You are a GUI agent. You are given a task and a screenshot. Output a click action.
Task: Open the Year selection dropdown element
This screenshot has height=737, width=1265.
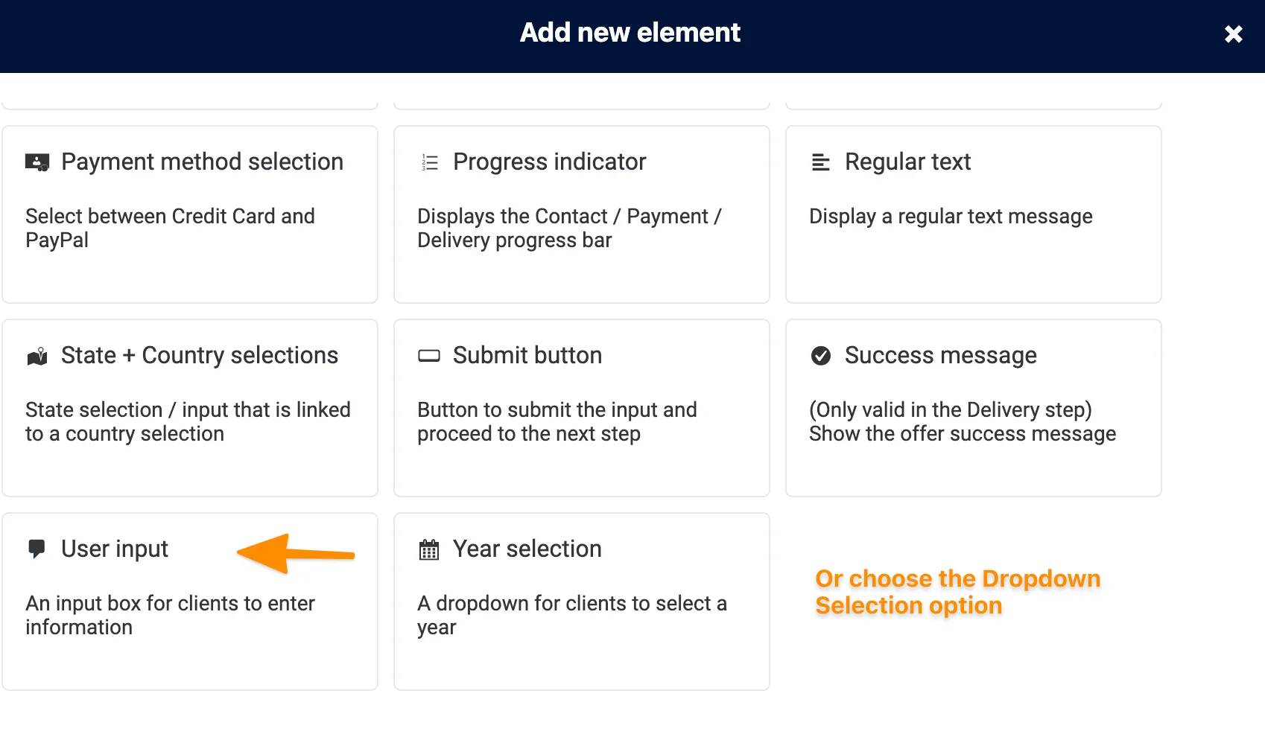tap(581, 602)
